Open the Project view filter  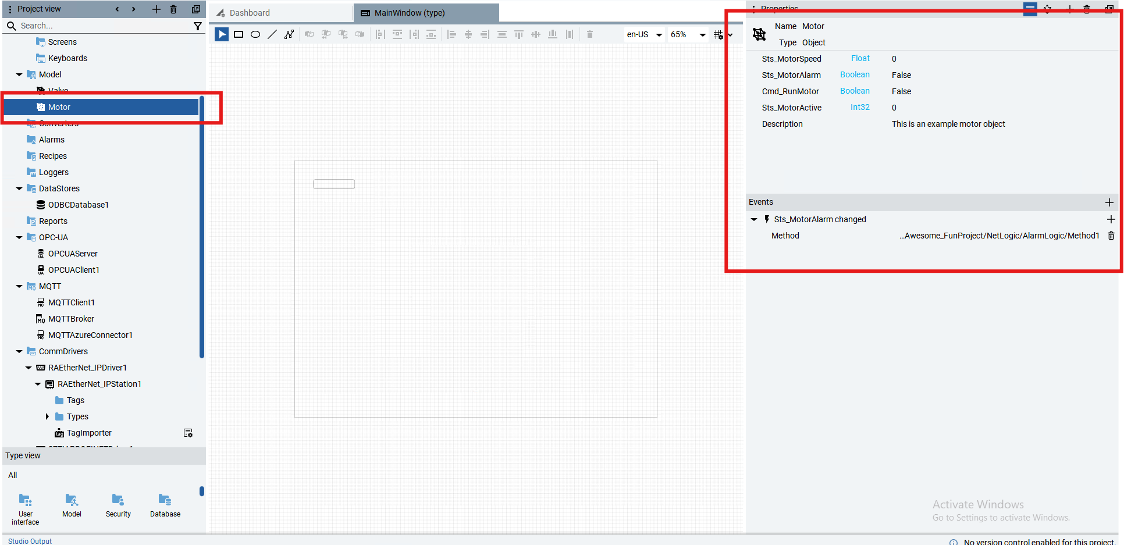coord(198,26)
